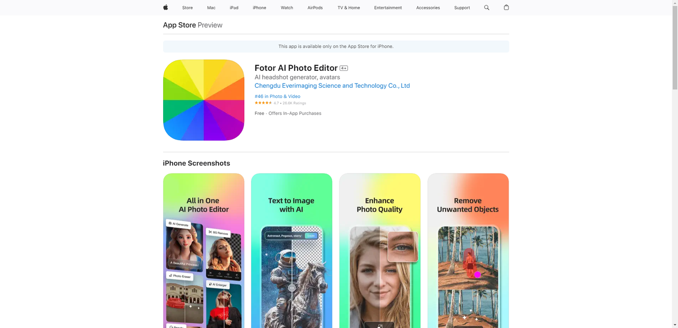Screen dimensions: 678x328
Task: Click the App Store Preview heading link
Action: (x=192, y=25)
